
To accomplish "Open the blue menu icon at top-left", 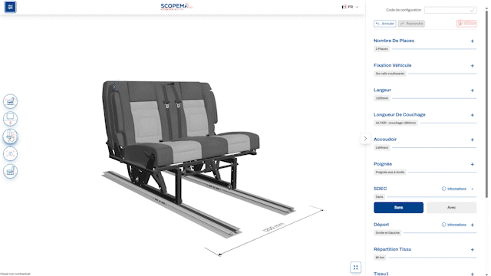I will 10,7.
